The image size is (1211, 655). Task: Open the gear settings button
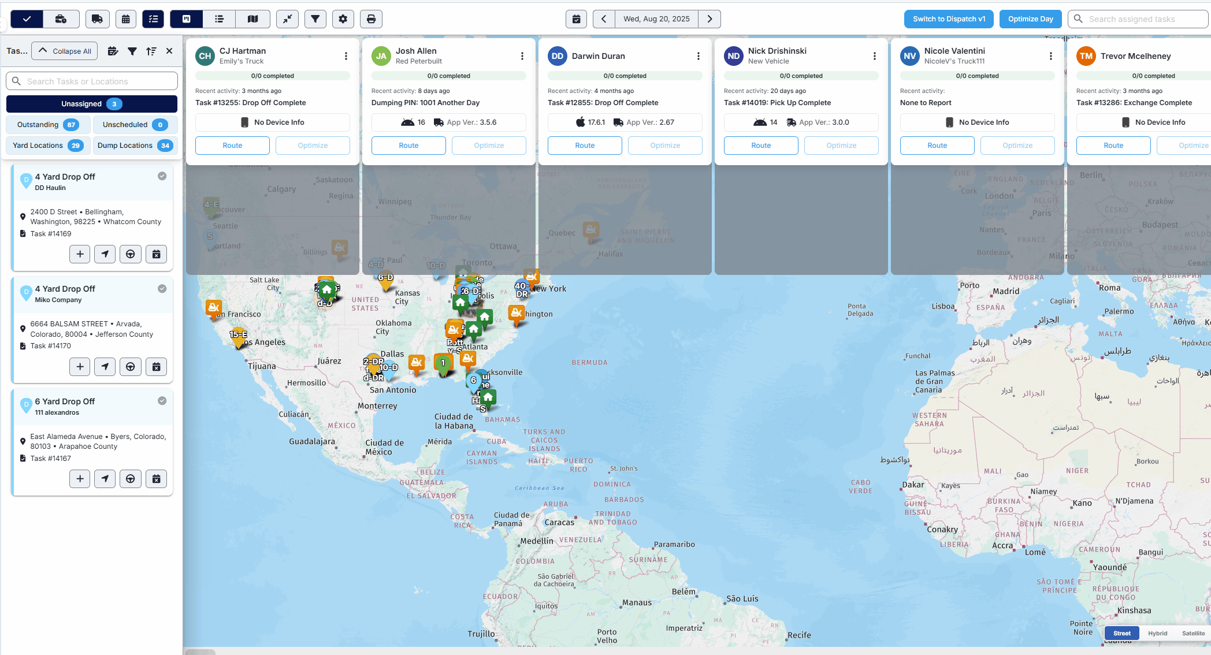coord(343,19)
